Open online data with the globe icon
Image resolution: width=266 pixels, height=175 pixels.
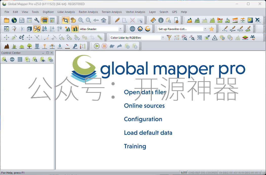(14, 20)
